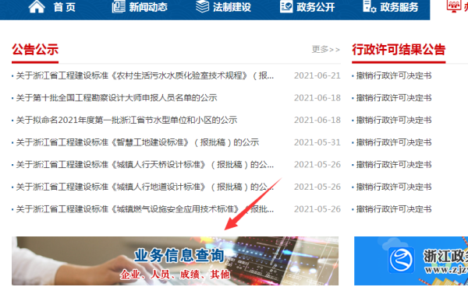This screenshot has height=301, width=468.
Task: Click the gear document icon beside 政务服务
Action: (x=370, y=6)
